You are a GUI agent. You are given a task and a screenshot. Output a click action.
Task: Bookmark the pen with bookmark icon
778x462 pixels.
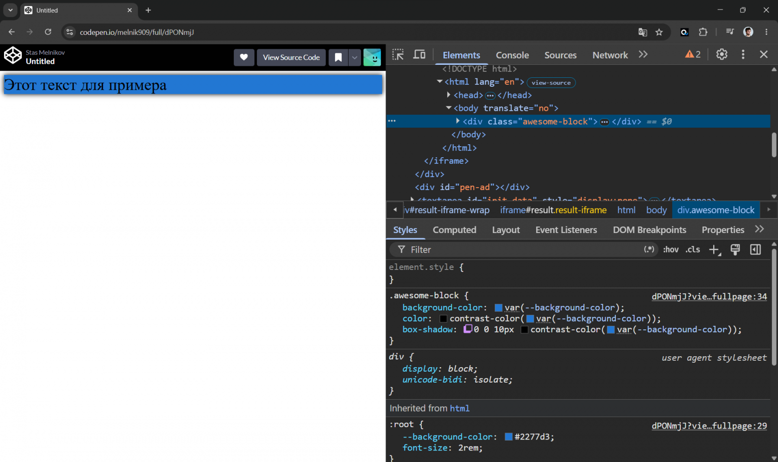pyautogui.click(x=338, y=57)
